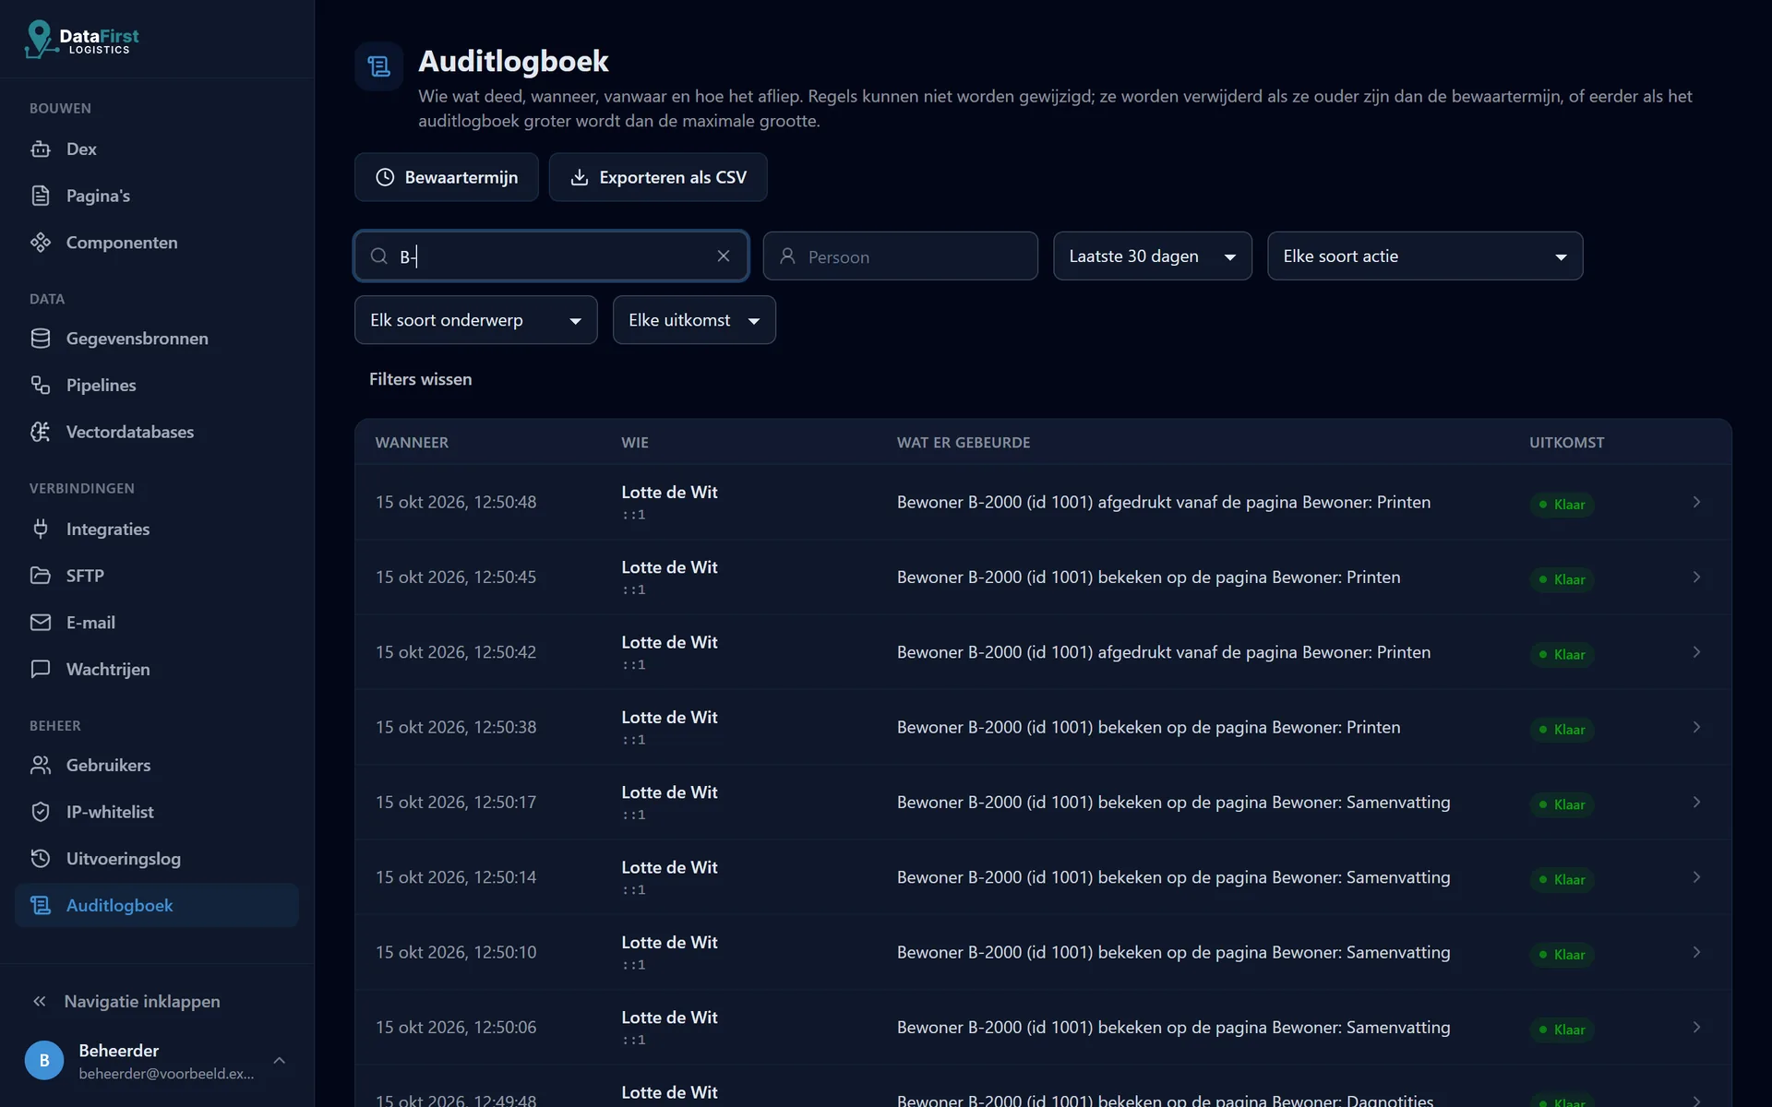The image size is (1772, 1107).
Task: Click the Auditlogboek header scroll icon
Action: pyautogui.click(x=379, y=66)
